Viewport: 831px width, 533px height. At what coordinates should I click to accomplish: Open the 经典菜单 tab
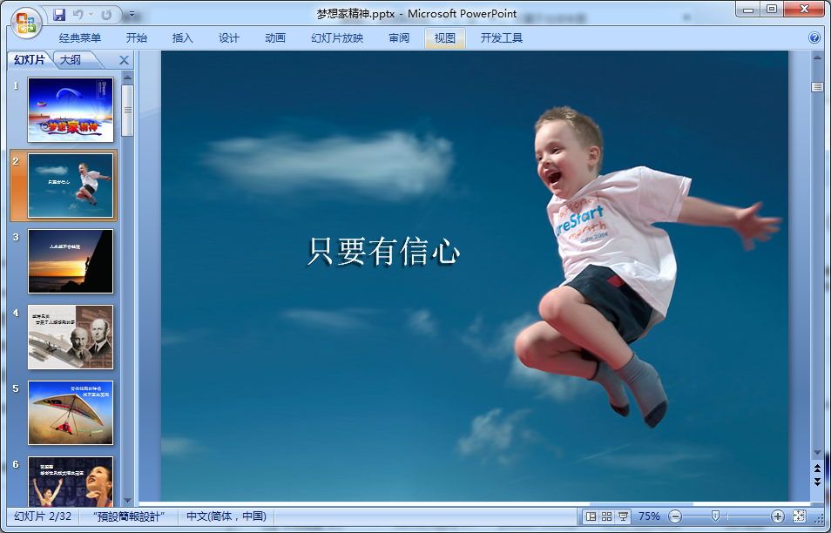(80, 38)
